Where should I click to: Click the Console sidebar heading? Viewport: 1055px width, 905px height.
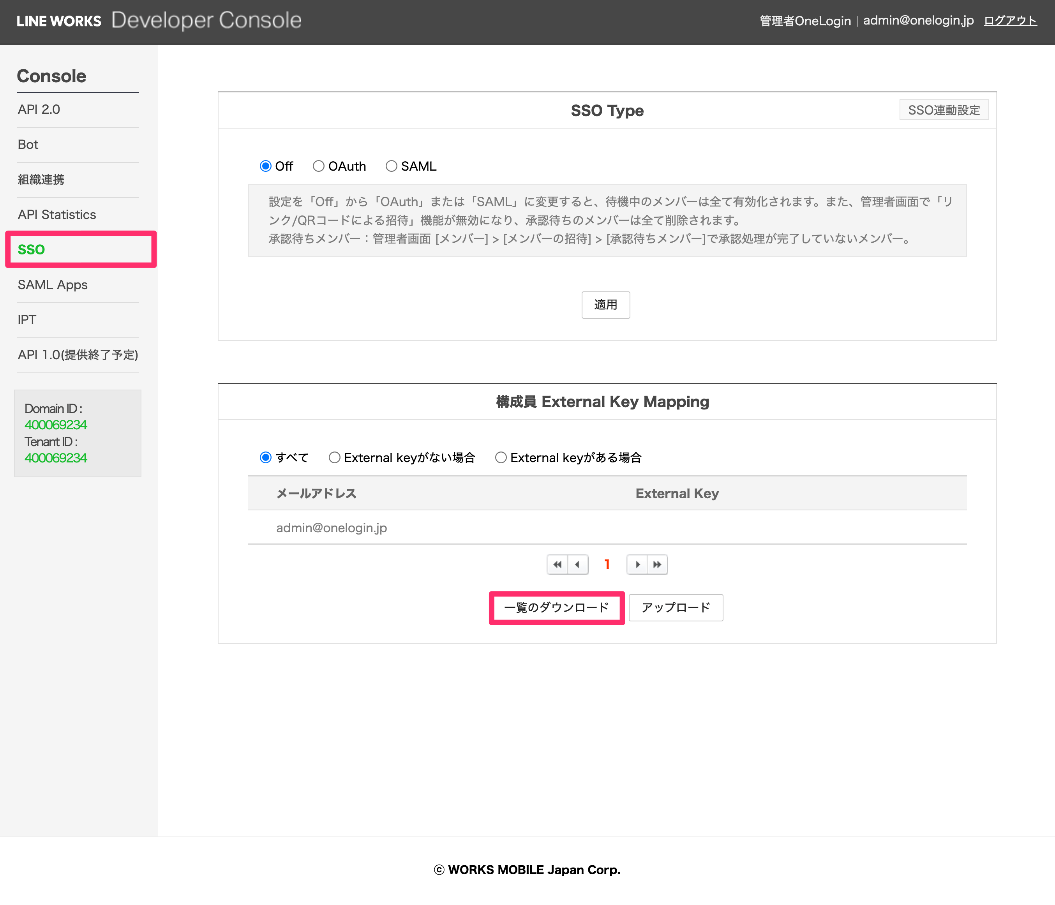[51, 76]
